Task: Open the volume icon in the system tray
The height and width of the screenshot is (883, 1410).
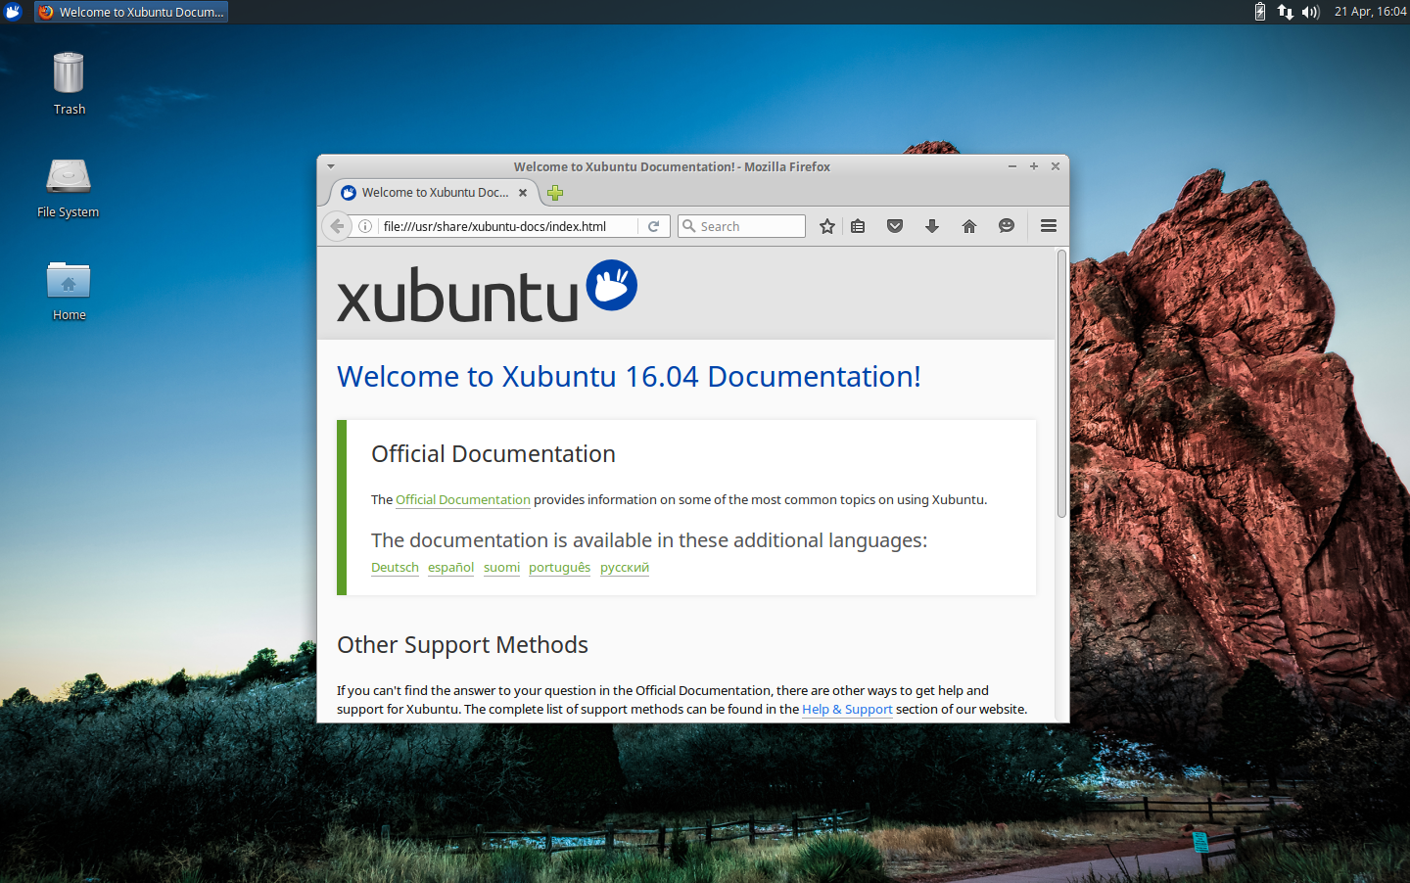Action: 1310,12
